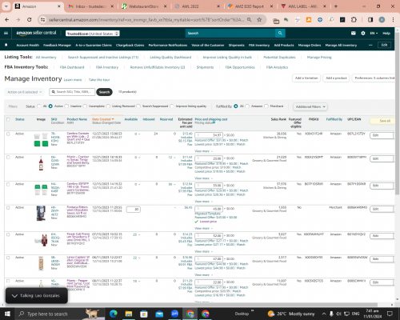Check the select-all checkbox in the table header
The width and height of the screenshot is (400, 320).
click(8, 119)
